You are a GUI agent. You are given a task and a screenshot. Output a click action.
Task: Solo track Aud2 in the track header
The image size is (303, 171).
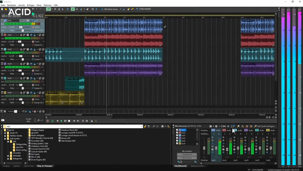click(43, 35)
